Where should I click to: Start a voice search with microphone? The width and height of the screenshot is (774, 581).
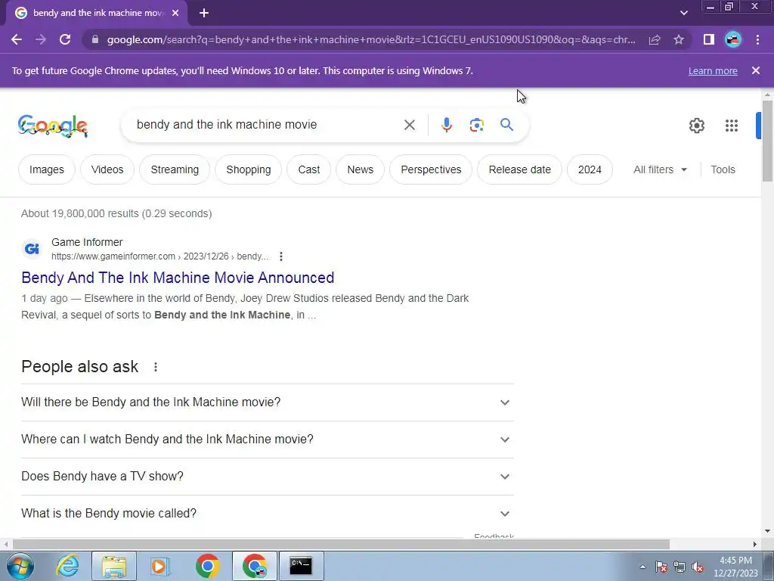446,125
